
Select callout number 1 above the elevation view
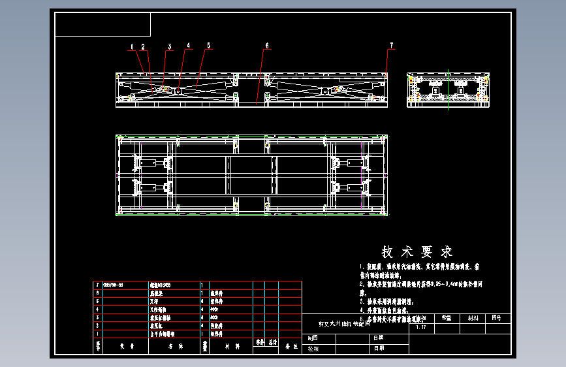tap(132, 46)
